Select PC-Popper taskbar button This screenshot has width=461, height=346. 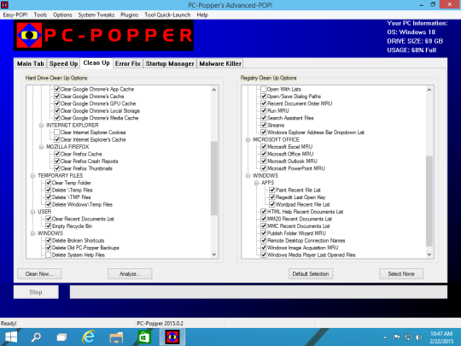point(172,337)
